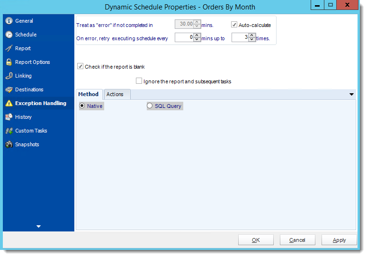The image size is (367, 257).
Task: Select Exception Handling label
Action: [x=41, y=103]
